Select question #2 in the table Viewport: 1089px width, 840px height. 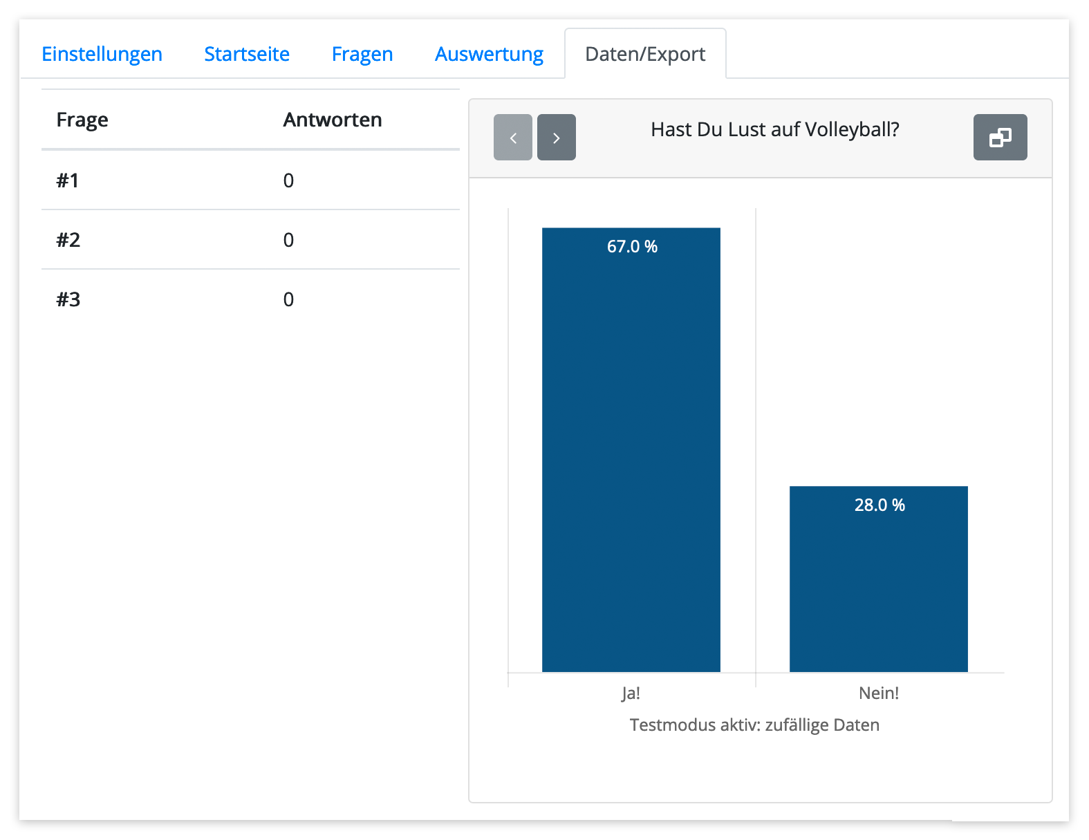click(x=68, y=240)
